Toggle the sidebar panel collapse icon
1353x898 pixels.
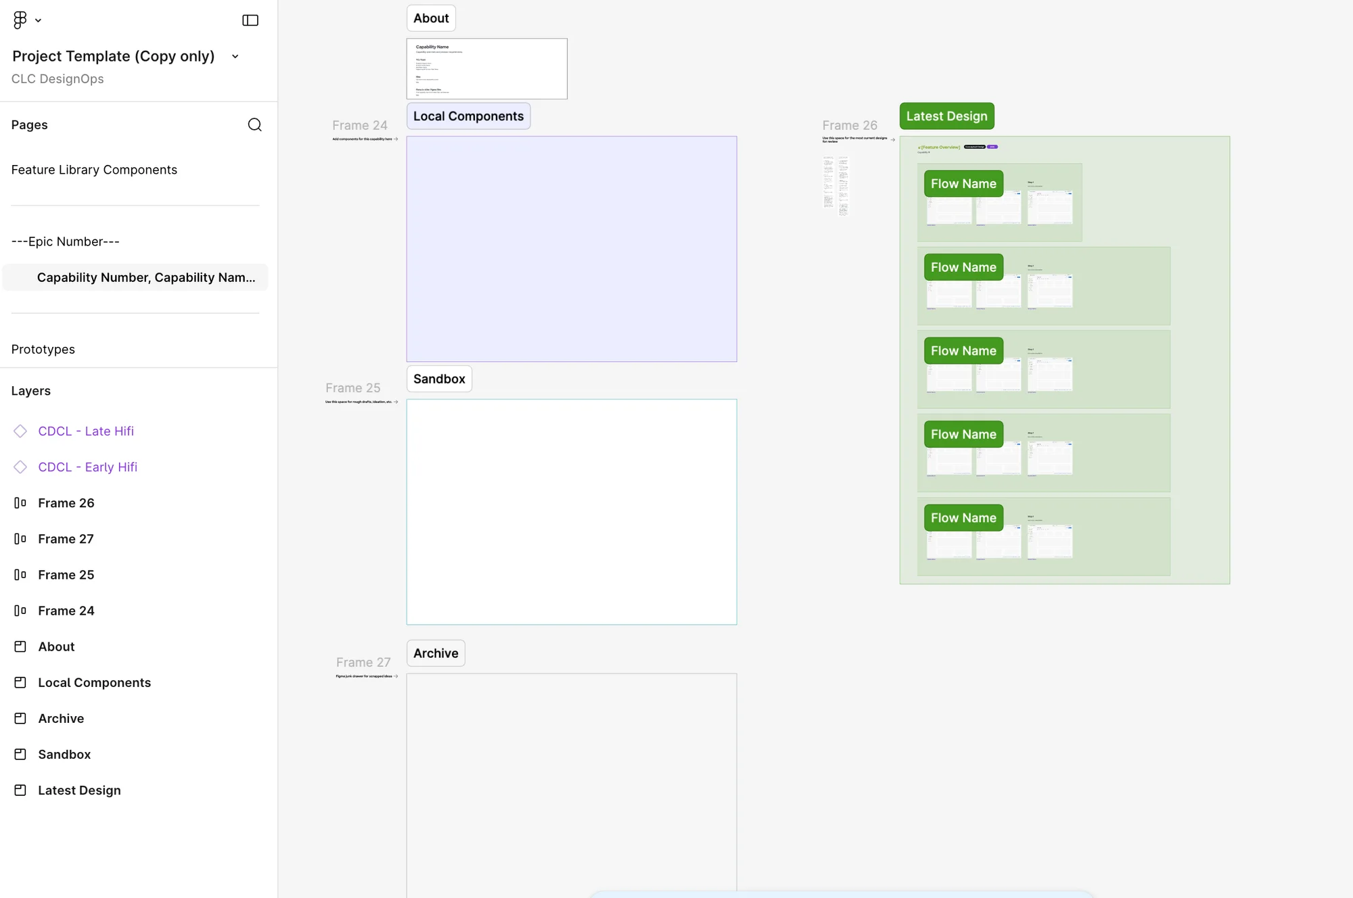[x=250, y=20]
